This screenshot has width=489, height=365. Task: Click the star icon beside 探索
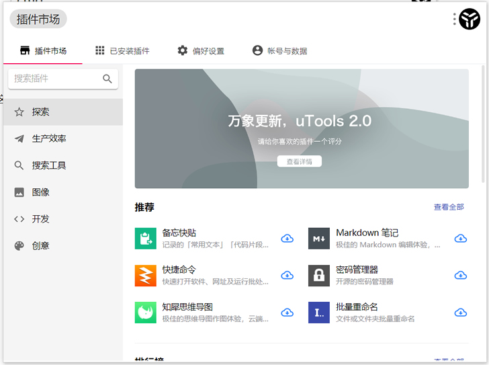19,112
